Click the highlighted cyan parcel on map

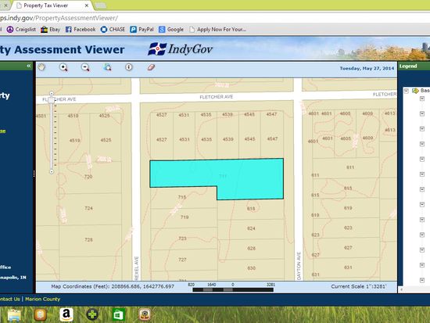[217, 176]
